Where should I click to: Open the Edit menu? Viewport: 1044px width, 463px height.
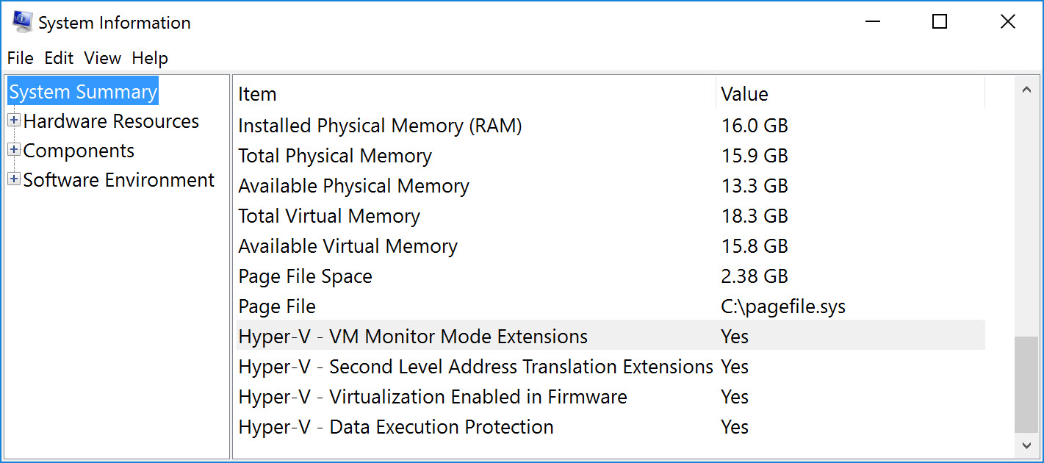(59, 58)
